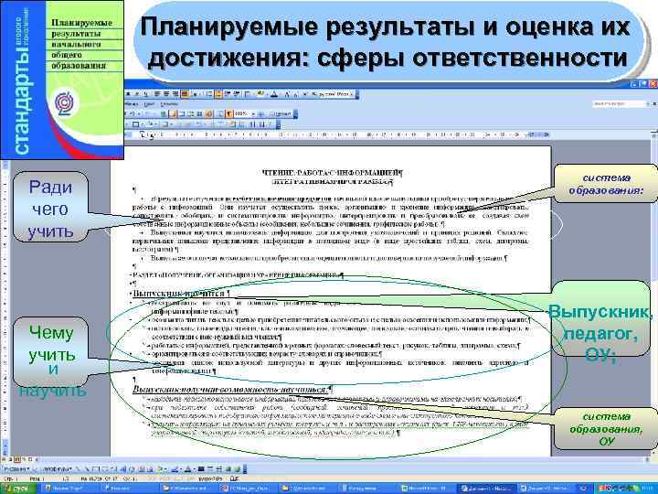The image size is (658, 494).
Task: Click the help question input box
Action: (x=620, y=103)
